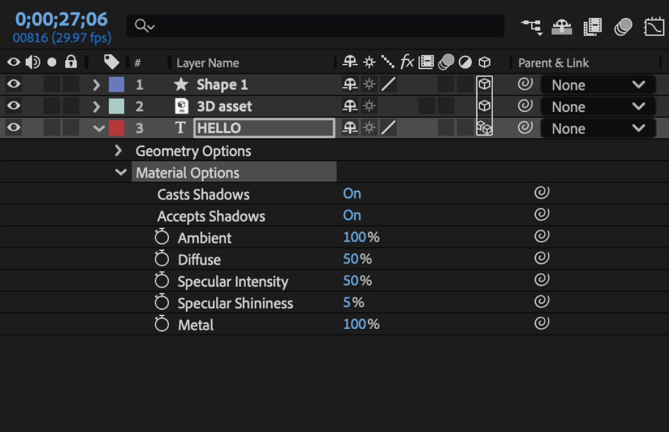Click the red label swatch of HELLO layer
The width and height of the screenshot is (669, 432).
(x=118, y=128)
